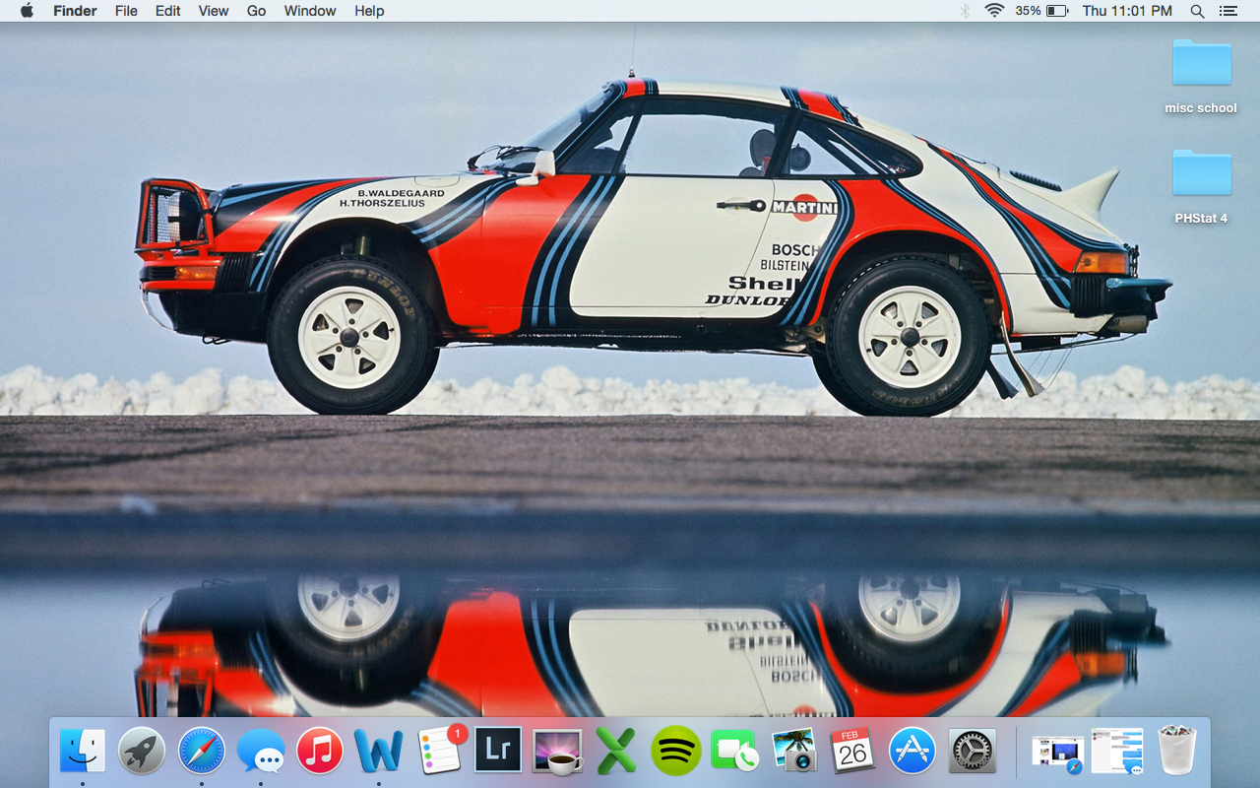The height and width of the screenshot is (788, 1260).
Task: Open the Trash in the Dock
Action: [1176, 751]
